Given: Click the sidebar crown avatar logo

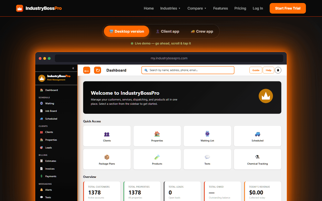Looking at the screenshot, I should coord(42,78).
